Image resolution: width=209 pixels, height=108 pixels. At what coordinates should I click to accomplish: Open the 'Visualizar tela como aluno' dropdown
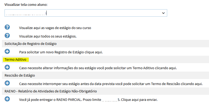pyautogui.click(x=86, y=13)
